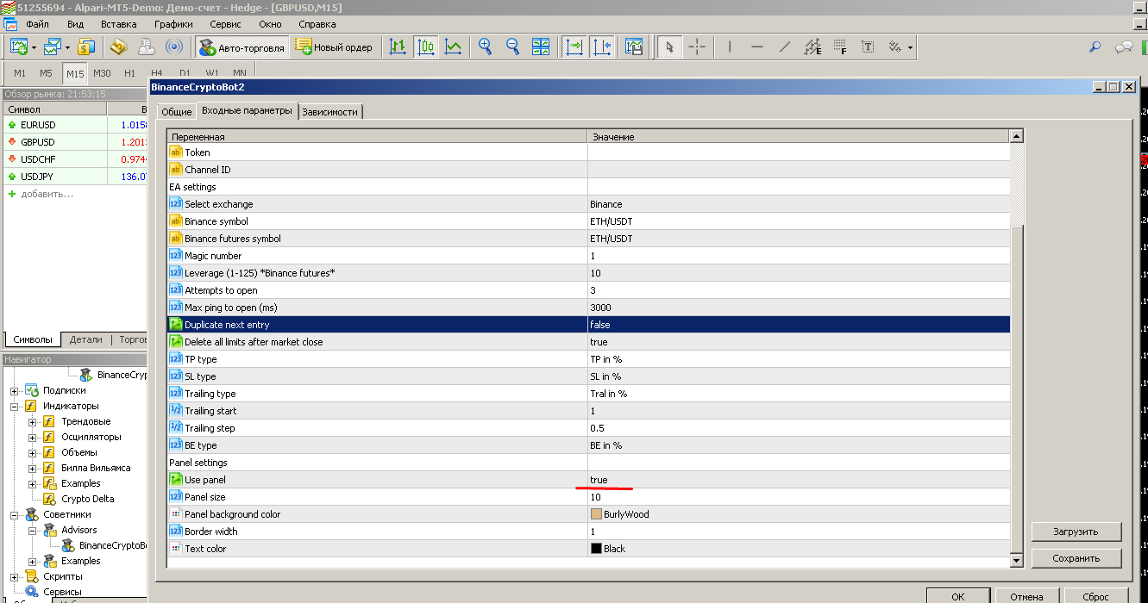
Task: Click the Авто-торговля (auto-trading) toolbar button
Action: [242, 47]
